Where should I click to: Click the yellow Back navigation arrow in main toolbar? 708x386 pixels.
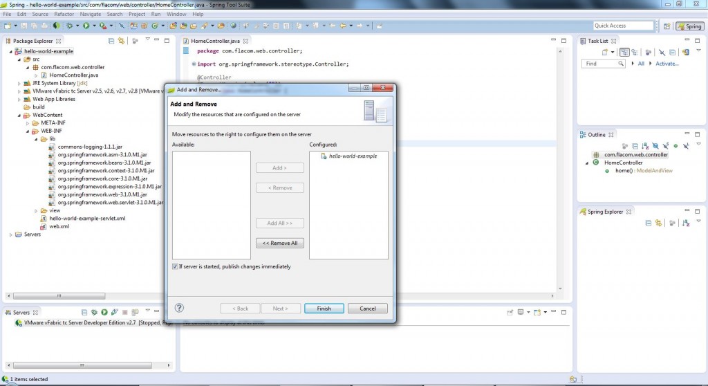pyautogui.click(x=343, y=26)
